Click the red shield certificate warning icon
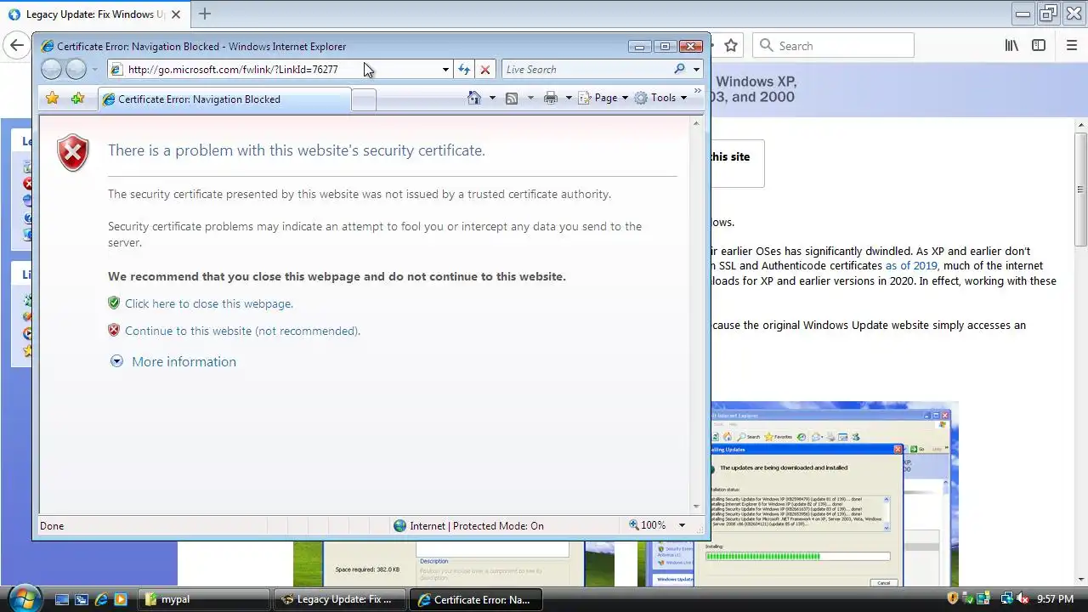 (x=73, y=153)
